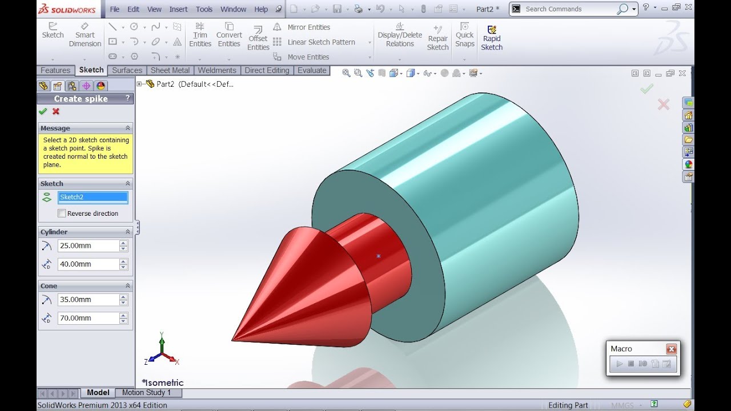Click the cone 70.00mm value field
Screen dimensions: 731x411
click(88, 318)
